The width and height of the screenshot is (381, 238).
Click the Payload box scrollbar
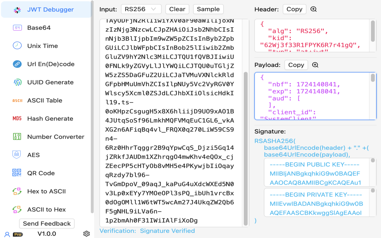[x=373, y=78]
